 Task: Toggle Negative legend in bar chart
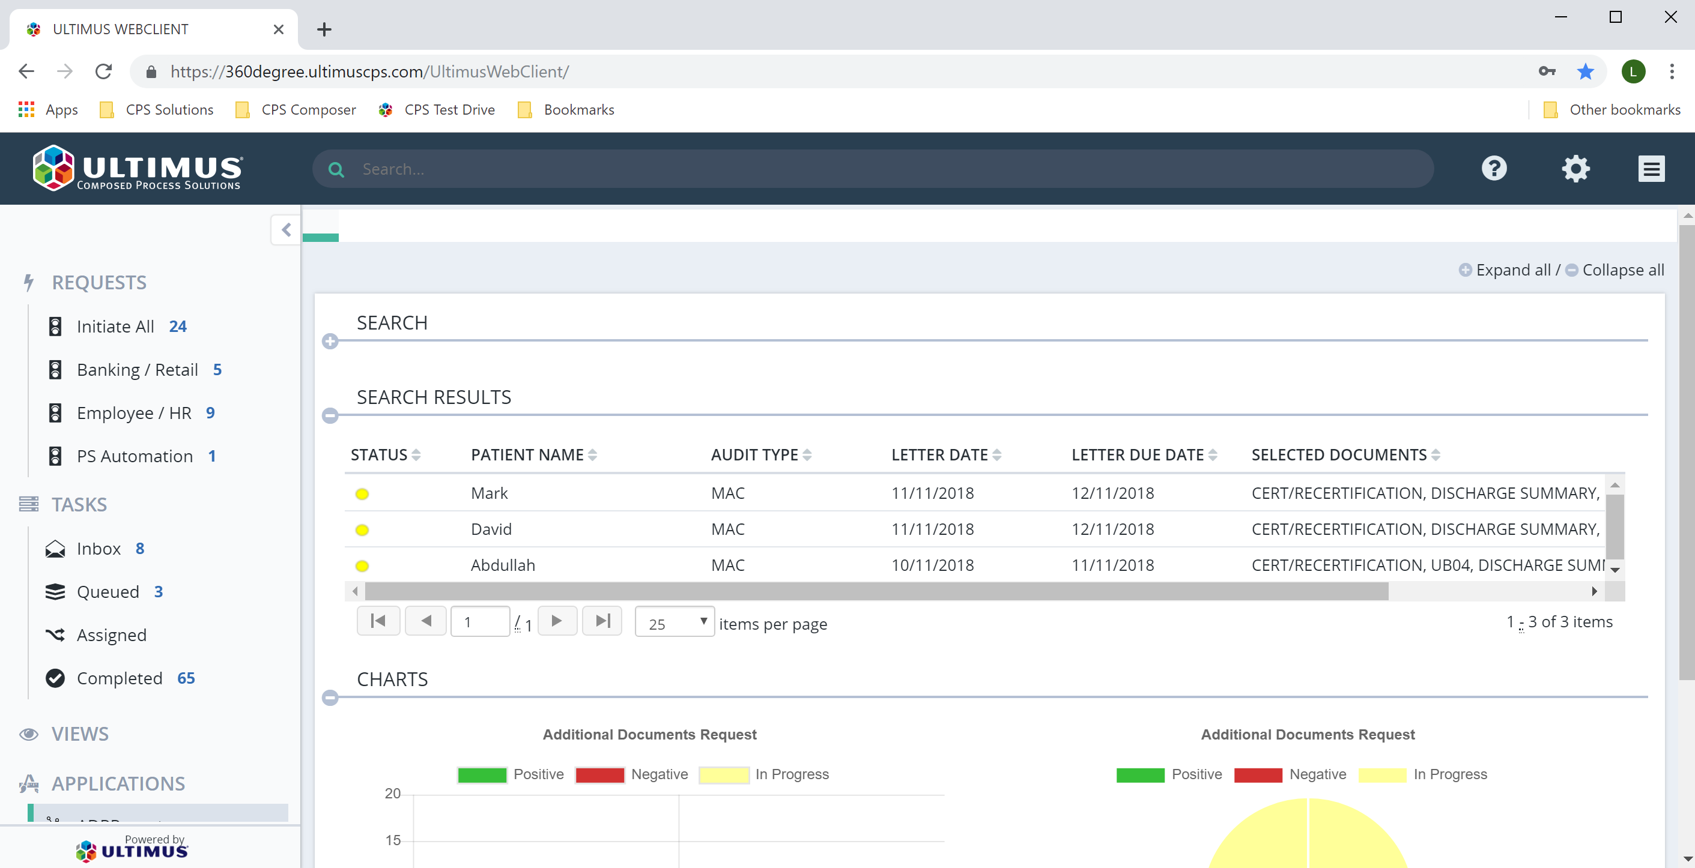[x=632, y=774]
